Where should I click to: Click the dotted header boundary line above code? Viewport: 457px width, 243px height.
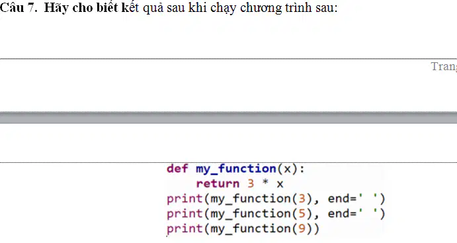(x=229, y=162)
